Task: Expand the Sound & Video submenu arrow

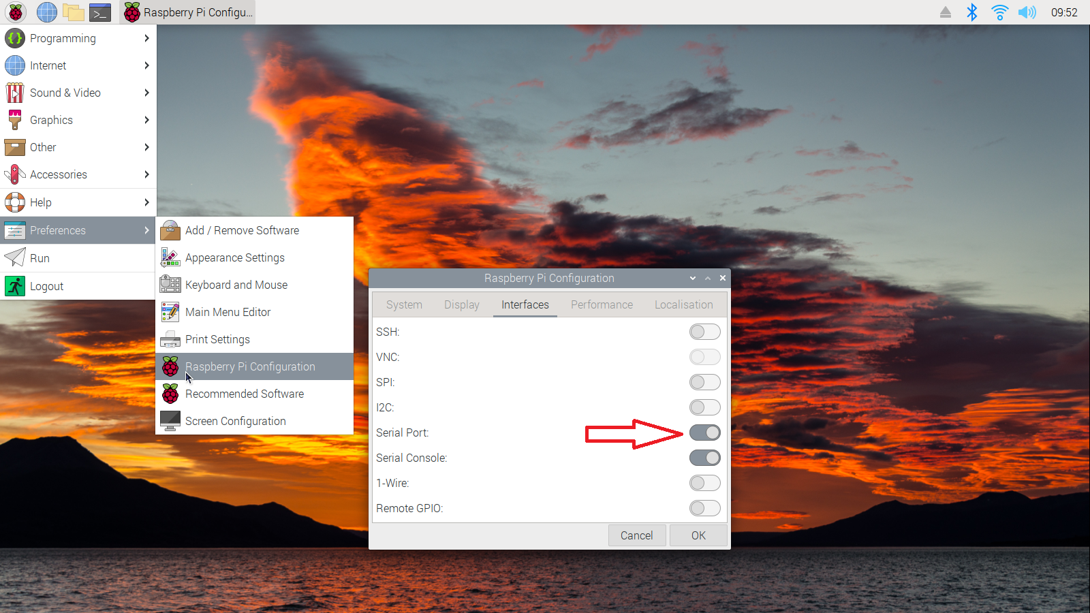Action: (146, 93)
